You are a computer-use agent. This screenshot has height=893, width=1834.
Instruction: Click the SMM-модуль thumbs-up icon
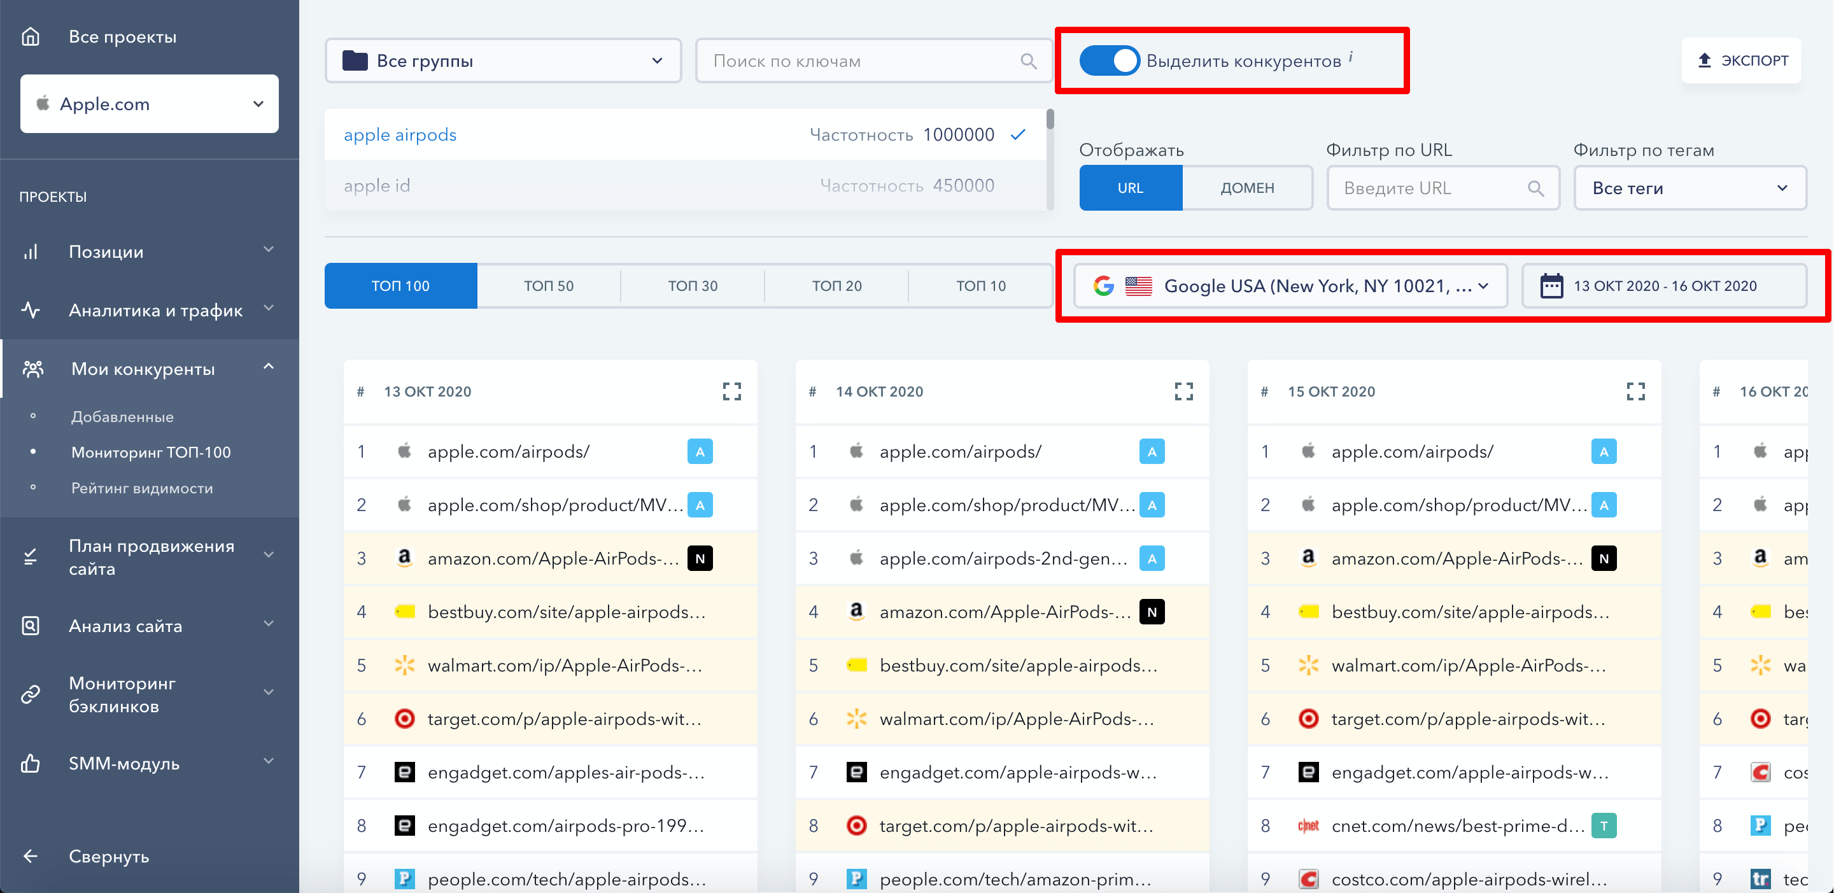[x=31, y=763]
